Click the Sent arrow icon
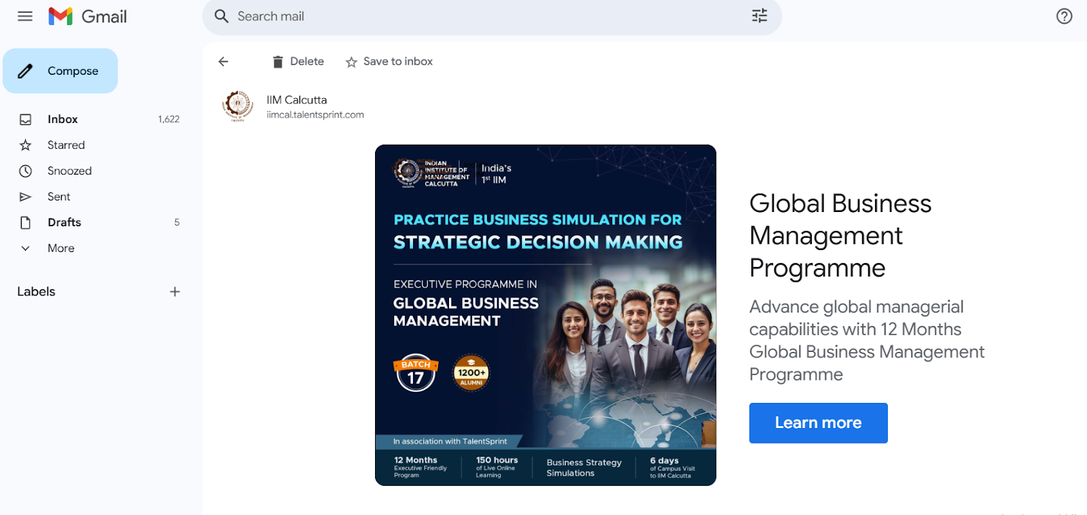This screenshot has height=515, width=1087. tap(26, 197)
